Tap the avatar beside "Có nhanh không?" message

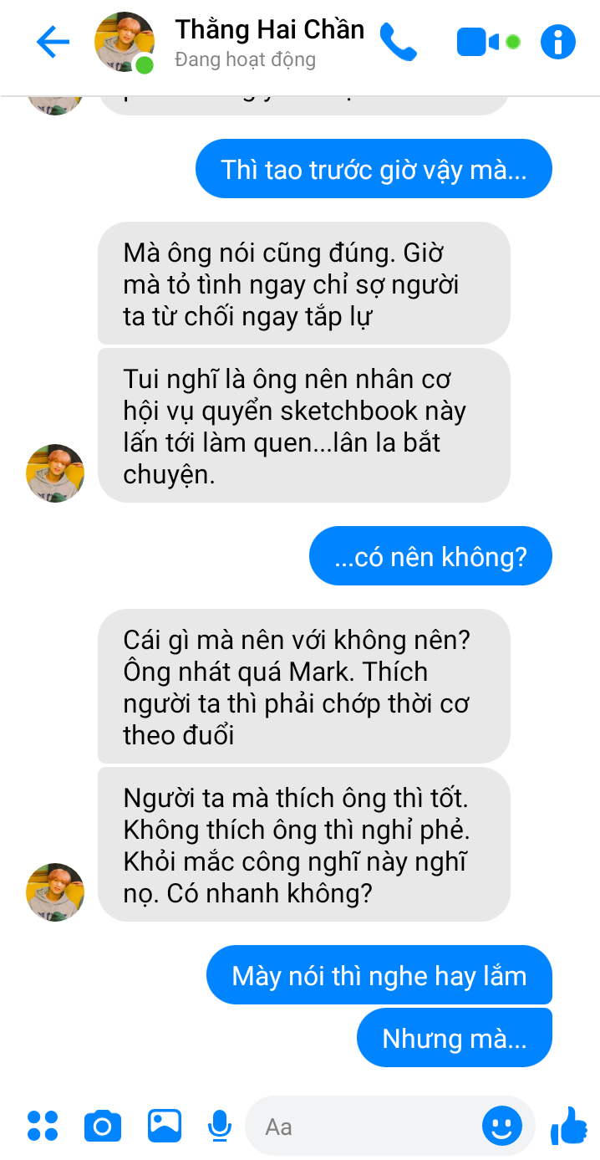click(55, 892)
